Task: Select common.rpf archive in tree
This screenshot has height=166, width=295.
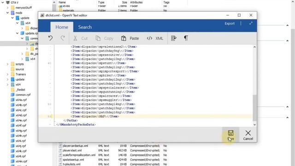Action: (x=23, y=95)
